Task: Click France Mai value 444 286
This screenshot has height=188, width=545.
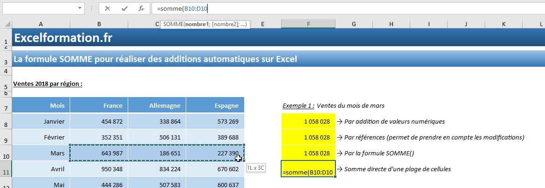Action: point(99,183)
